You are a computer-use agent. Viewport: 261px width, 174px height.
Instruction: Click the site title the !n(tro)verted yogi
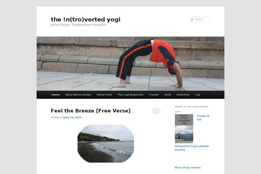pos(86,20)
